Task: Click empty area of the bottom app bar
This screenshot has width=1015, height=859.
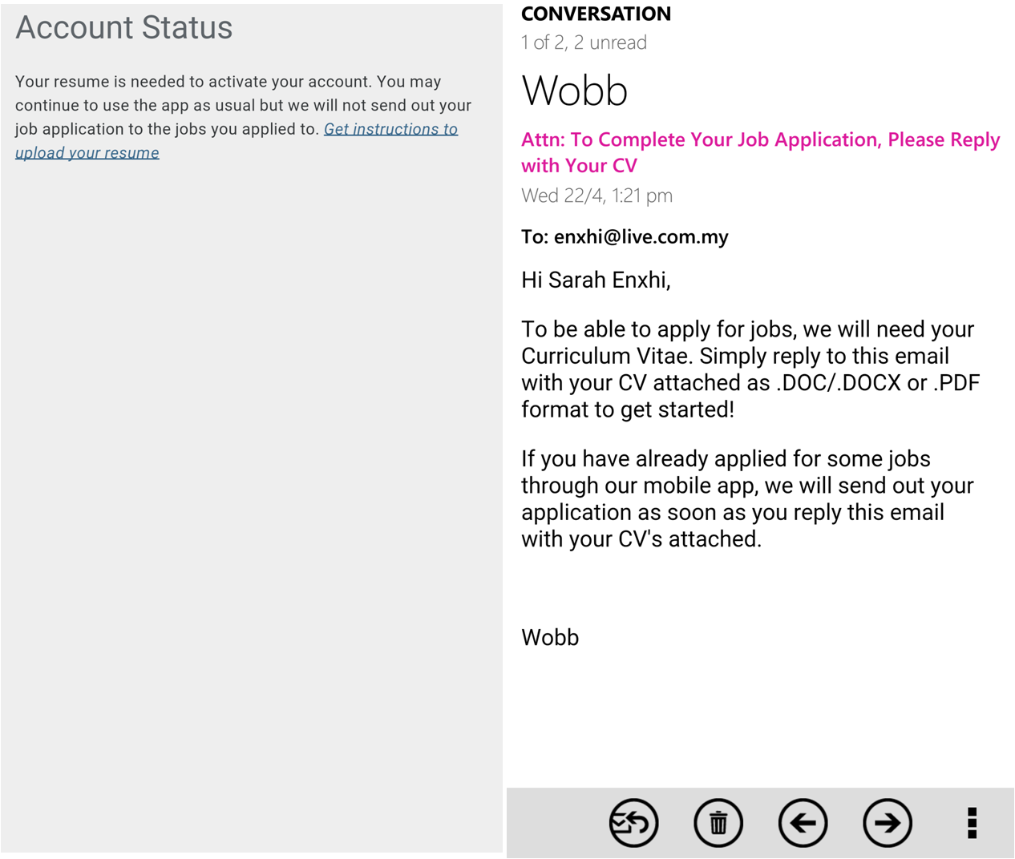Action: 553,823
